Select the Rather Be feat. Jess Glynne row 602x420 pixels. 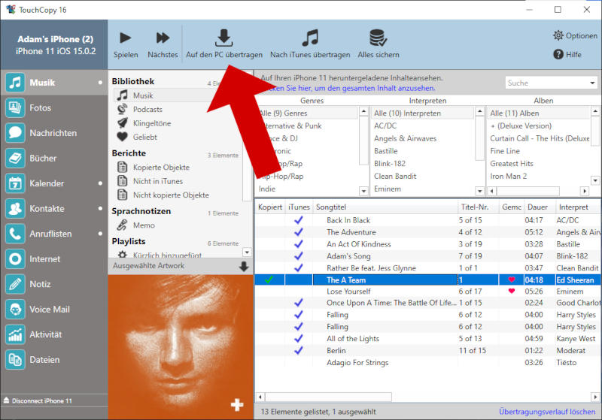pyautogui.click(x=428, y=268)
